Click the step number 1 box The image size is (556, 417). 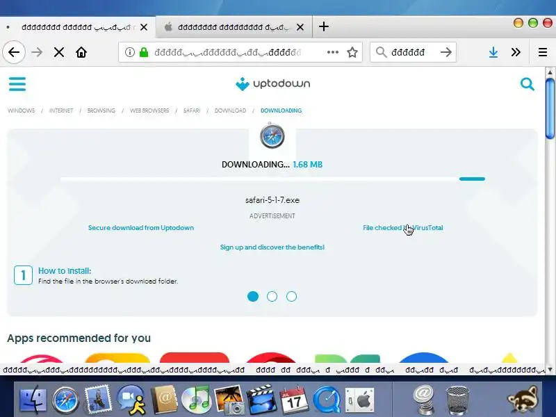click(24, 275)
